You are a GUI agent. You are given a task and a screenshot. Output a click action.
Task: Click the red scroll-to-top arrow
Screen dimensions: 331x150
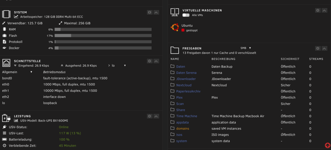(x=327, y=145)
